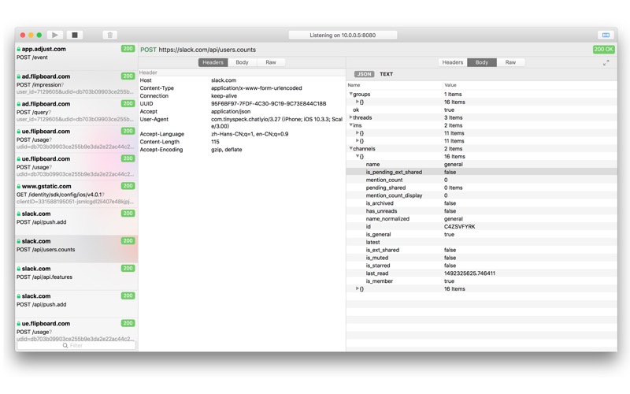
Task: Select the is_starred row
Action: [482, 266]
